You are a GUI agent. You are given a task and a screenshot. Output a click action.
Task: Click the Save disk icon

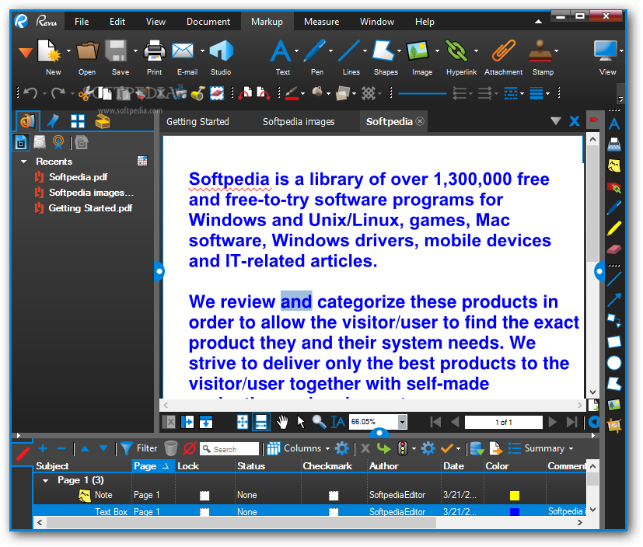pos(117,51)
